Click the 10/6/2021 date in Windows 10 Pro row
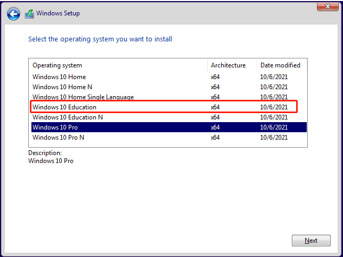The height and width of the screenshot is (257, 343). (x=274, y=127)
